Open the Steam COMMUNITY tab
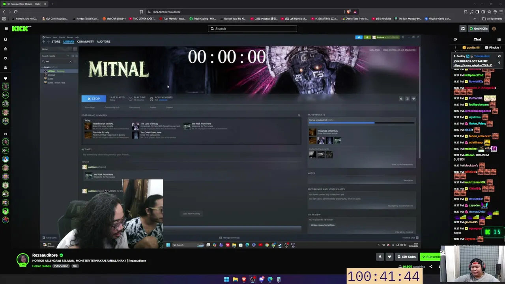 tap(86, 41)
